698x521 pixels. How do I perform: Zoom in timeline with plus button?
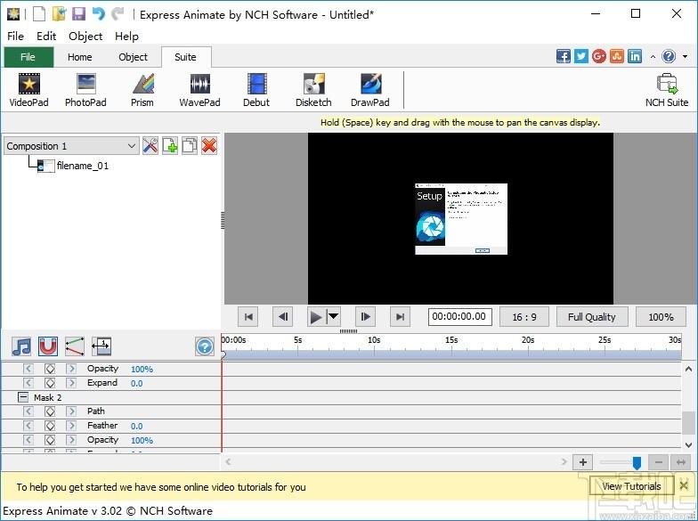582,462
